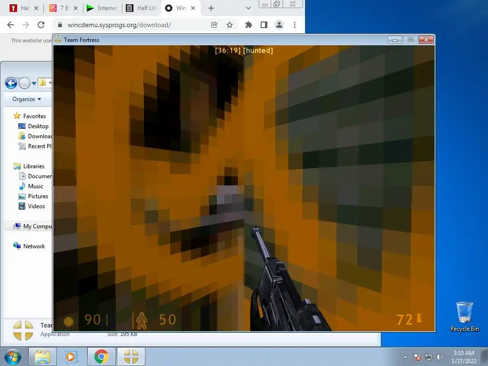488x366 pixels.
Task: Open the Organize dropdown menu
Action: [27, 99]
